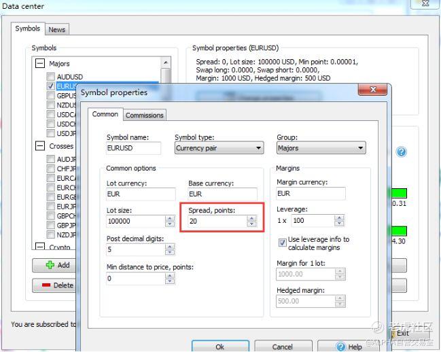
Task: Collapse the Crypto tree group
Action: (40, 247)
